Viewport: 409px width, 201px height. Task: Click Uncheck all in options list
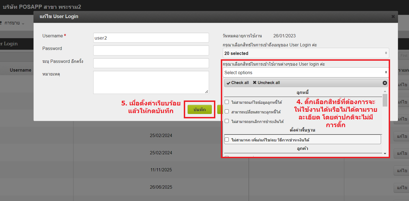click(266, 83)
